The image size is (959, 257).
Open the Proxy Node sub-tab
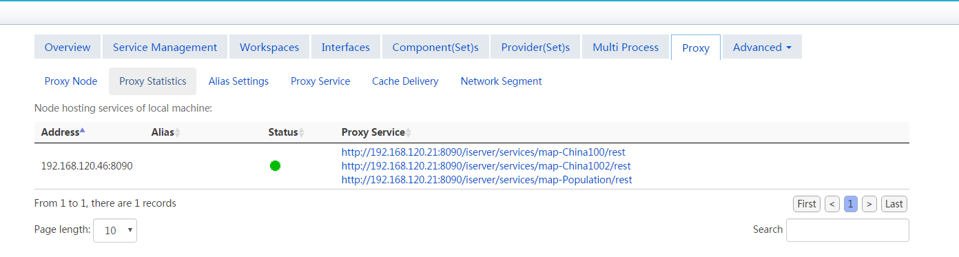click(71, 81)
